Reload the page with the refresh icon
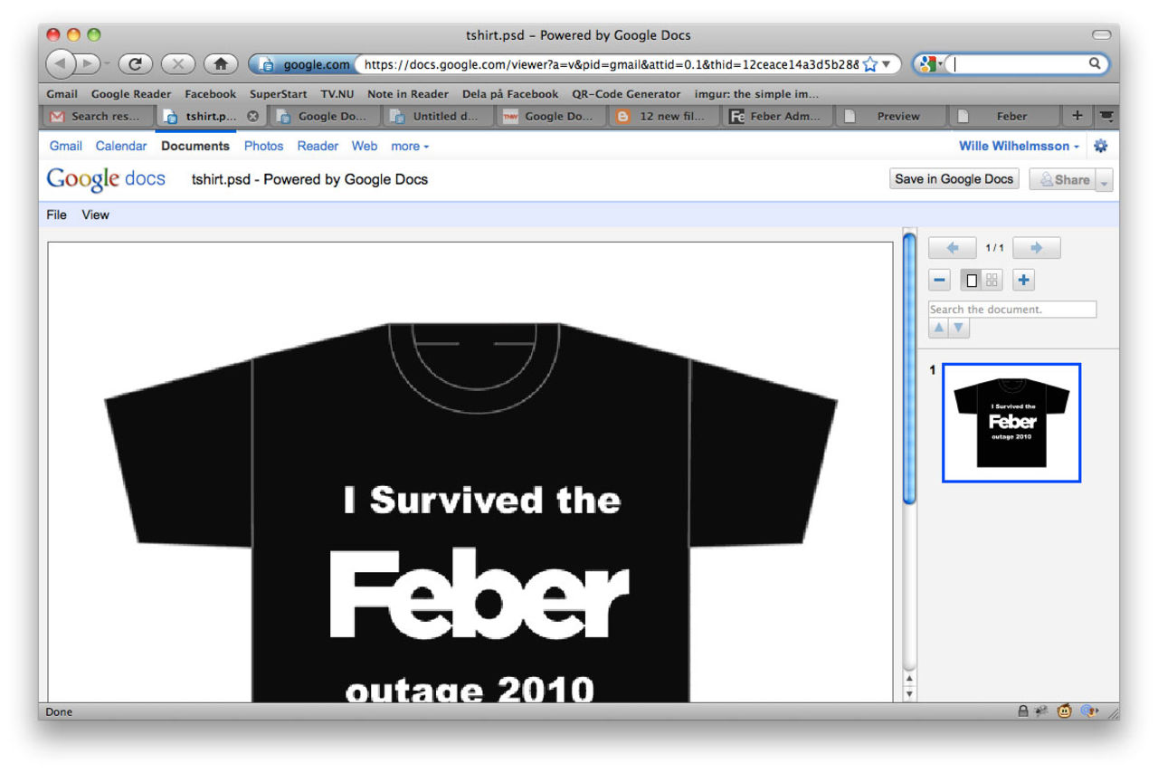This screenshot has width=1158, height=773. (136, 63)
